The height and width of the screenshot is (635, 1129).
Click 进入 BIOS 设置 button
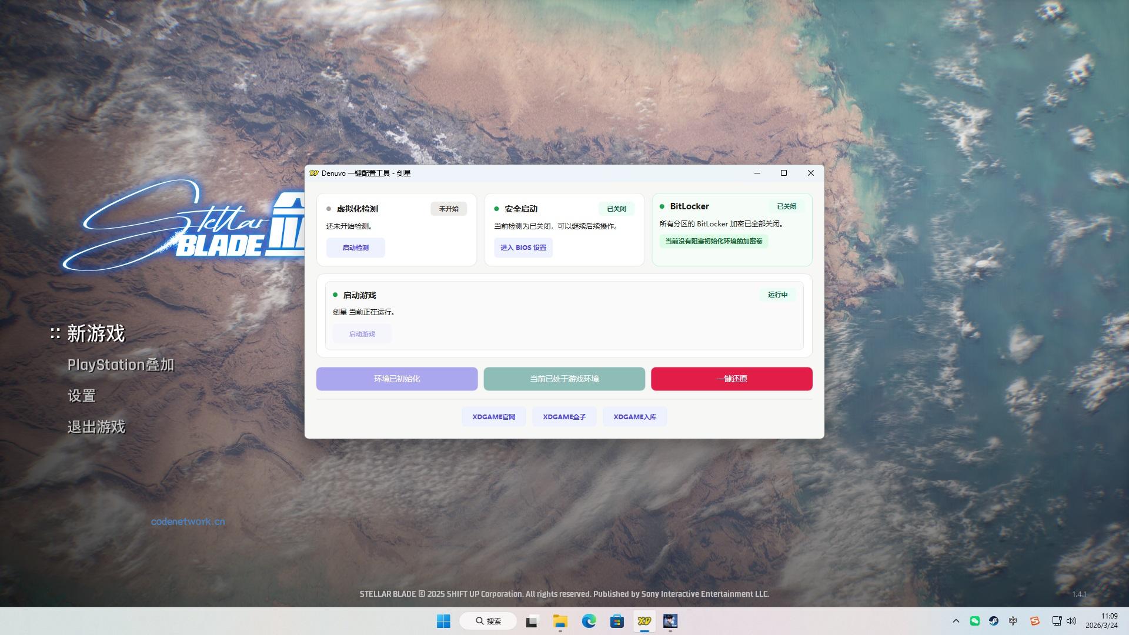point(523,248)
